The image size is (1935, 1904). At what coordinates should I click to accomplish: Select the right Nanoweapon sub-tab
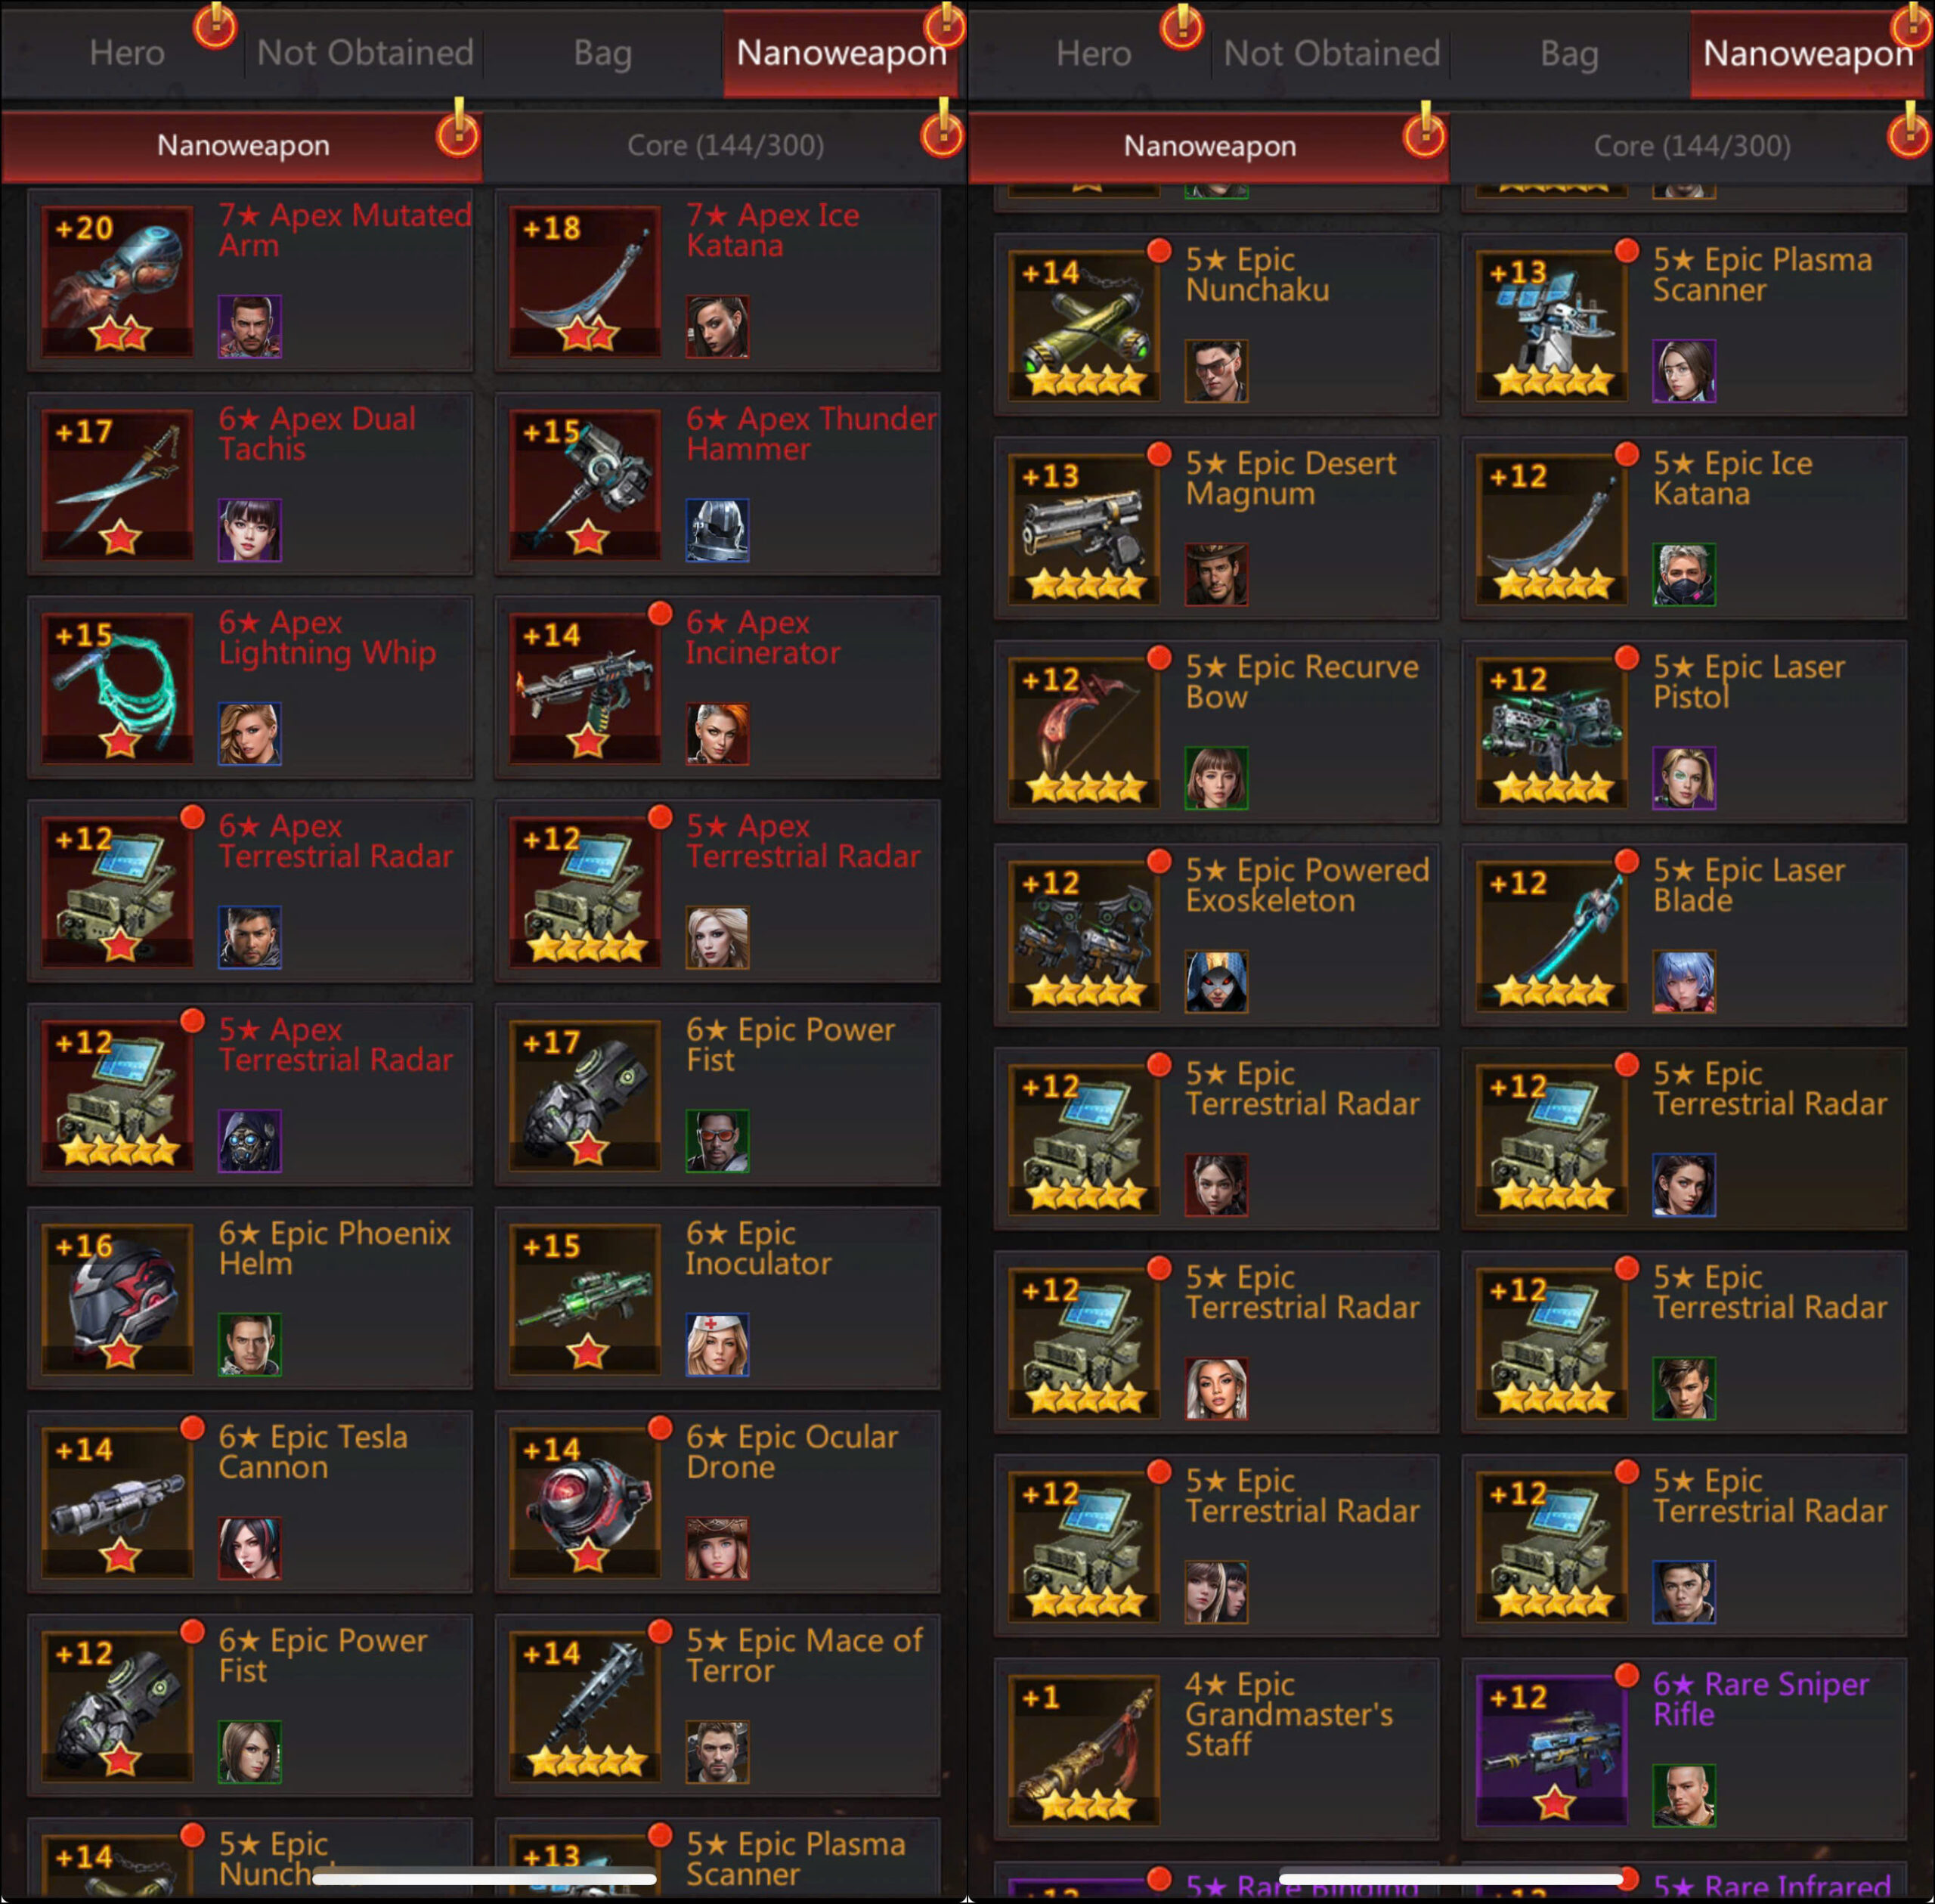[x=1209, y=146]
